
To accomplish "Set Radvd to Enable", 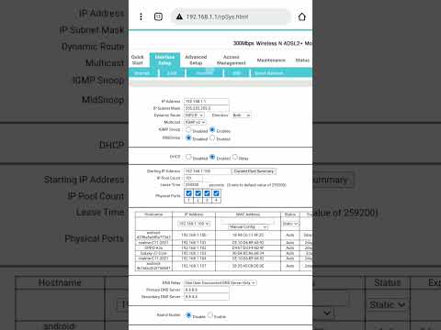I will [x=210, y=315].
